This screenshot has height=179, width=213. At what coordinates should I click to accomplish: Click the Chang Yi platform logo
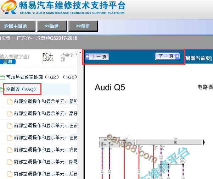click(x=9, y=7)
